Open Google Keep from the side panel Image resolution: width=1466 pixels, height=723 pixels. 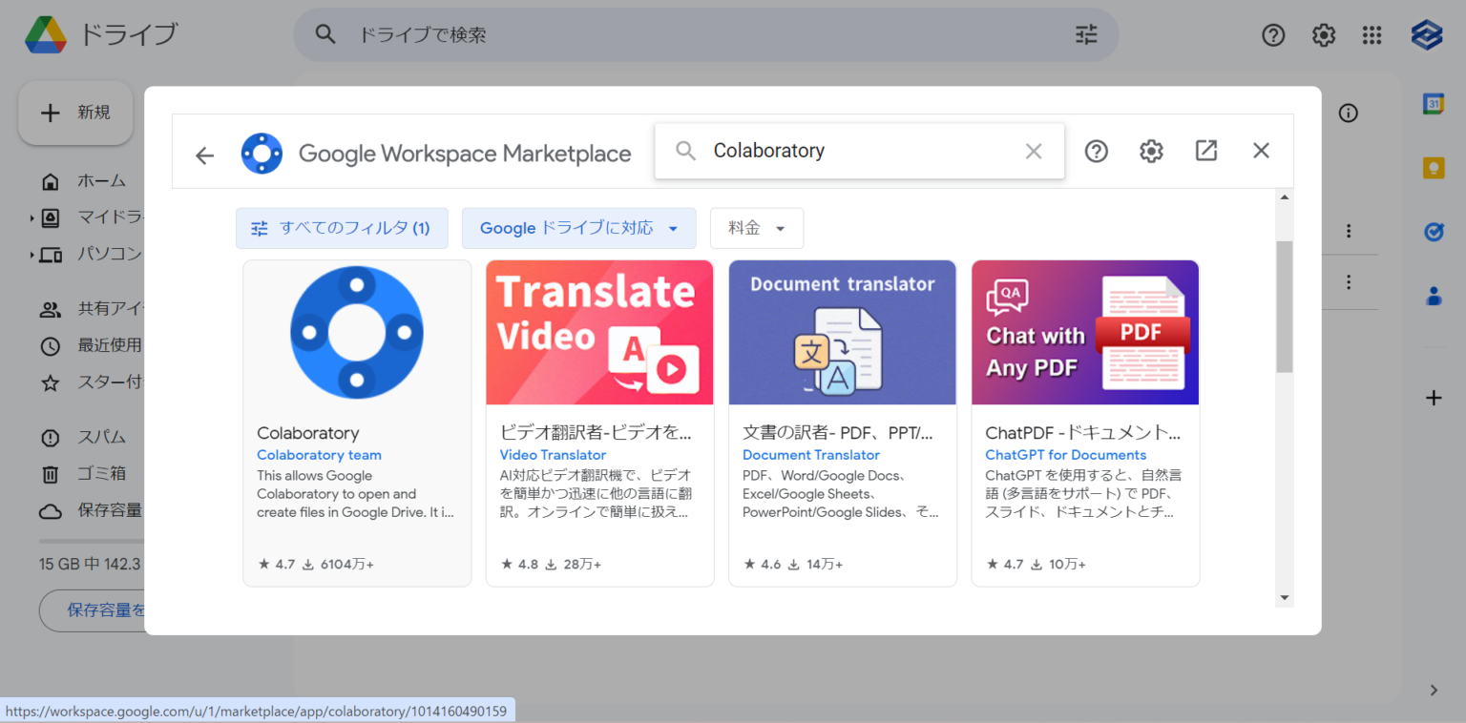click(1434, 167)
